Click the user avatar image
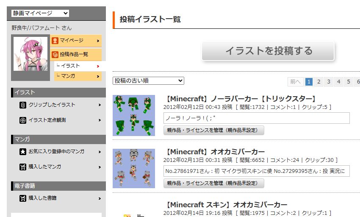 [30, 54]
